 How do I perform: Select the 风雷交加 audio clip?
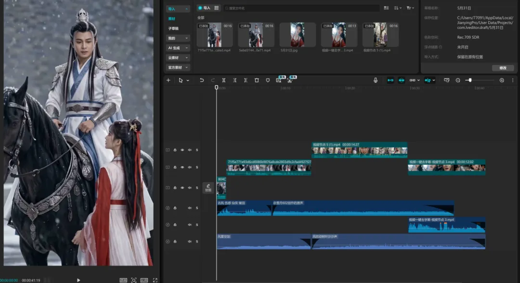coord(264,242)
